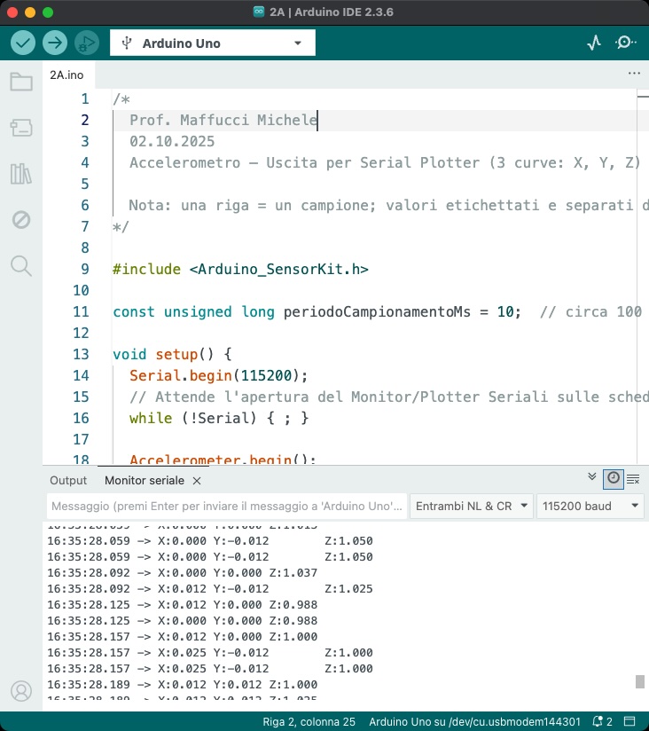Select the 2A.ino editor tab

point(66,75)
